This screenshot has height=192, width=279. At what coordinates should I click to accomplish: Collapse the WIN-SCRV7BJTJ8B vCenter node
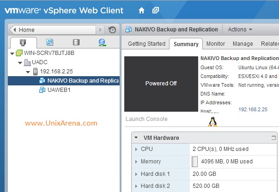click(x=12, y=54)
